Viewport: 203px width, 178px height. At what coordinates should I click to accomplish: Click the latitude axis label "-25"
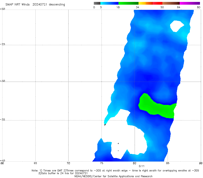(x=2, y=44)
